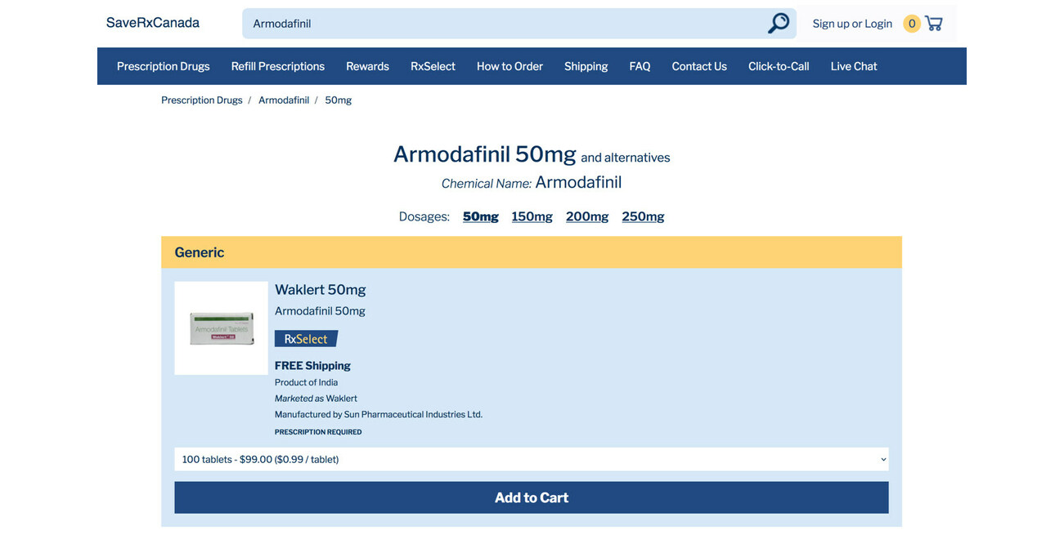
Task: Click the Waklert 50mg product title
Action: pyautogui.click(x=321, y=290)
